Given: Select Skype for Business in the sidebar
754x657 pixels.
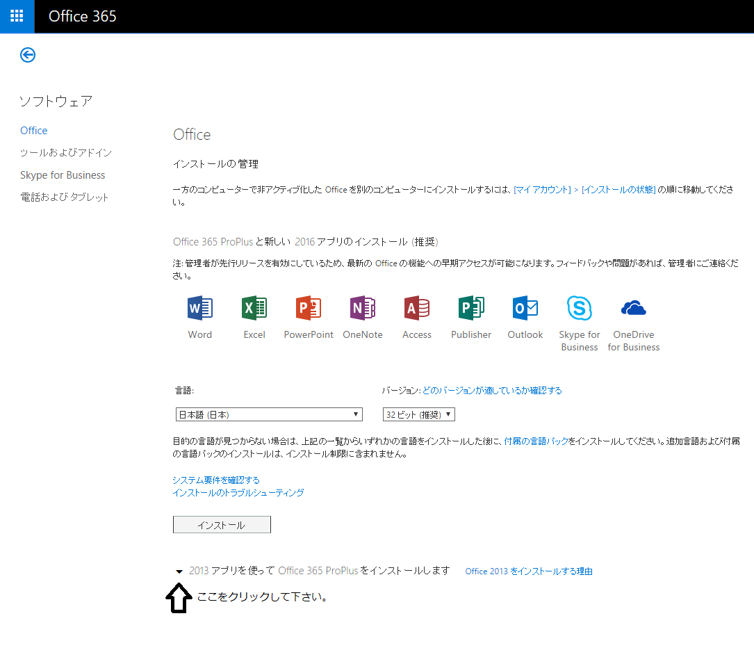Looking at the screenshot, I should coord(63,175).
